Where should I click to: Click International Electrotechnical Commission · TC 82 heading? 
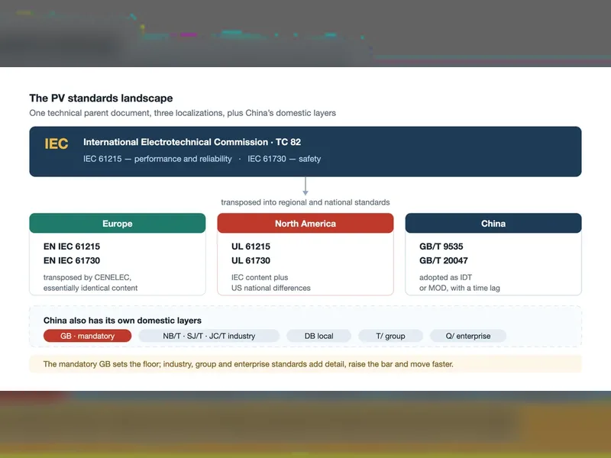(192, 142)
